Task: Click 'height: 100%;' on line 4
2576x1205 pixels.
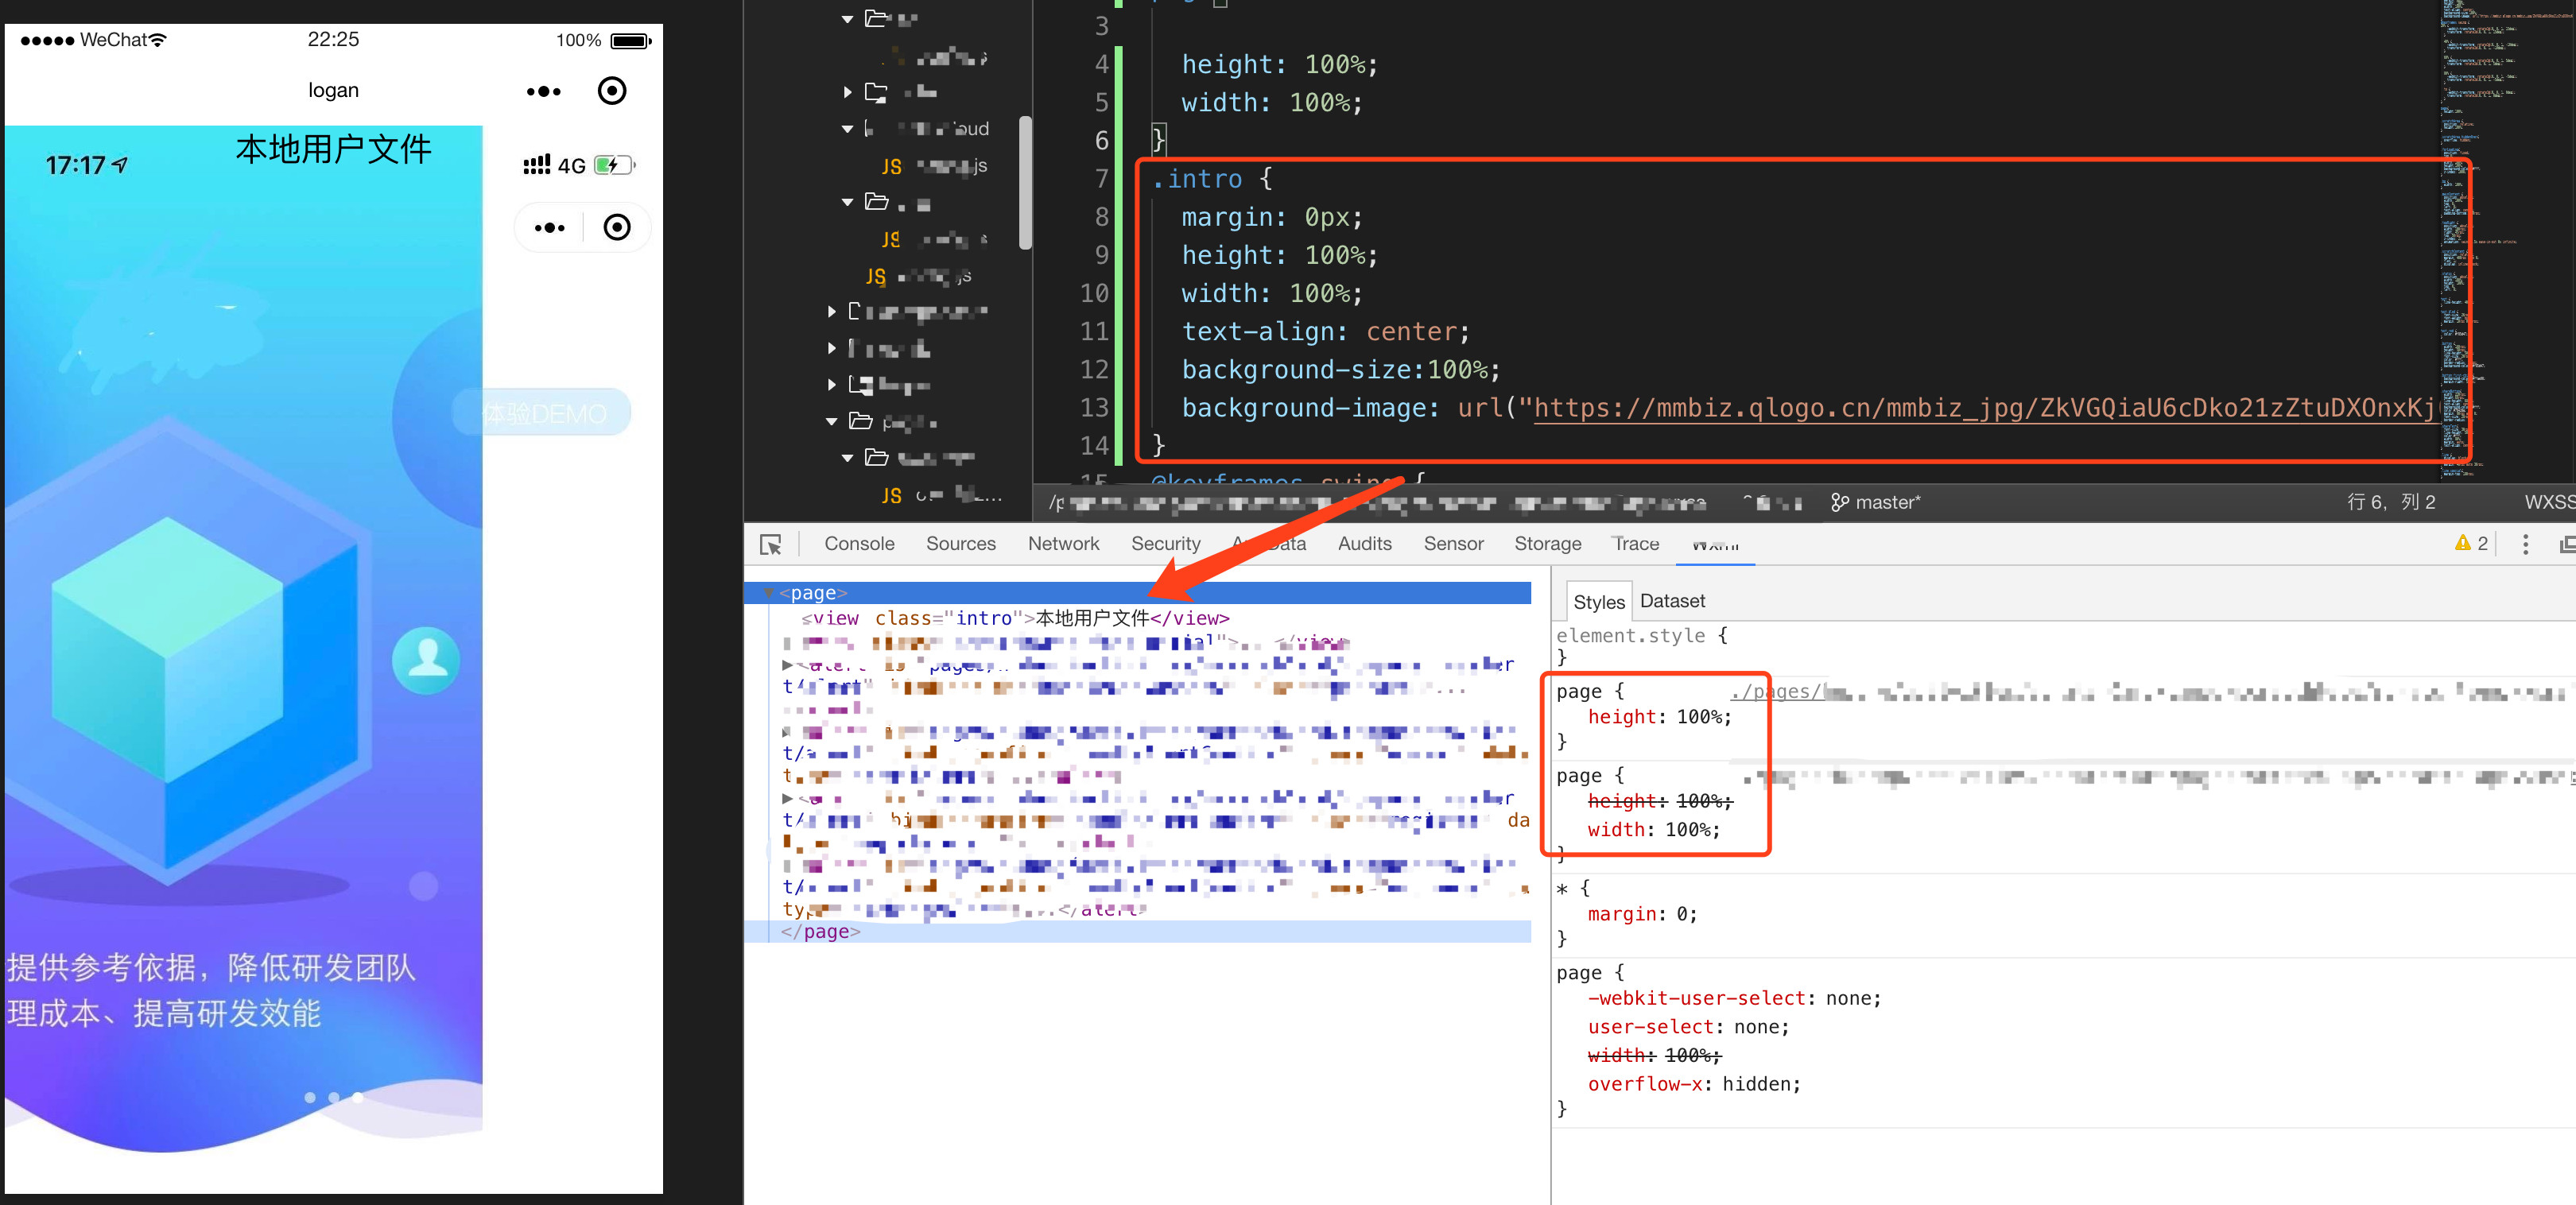Action: (1279, 65)
